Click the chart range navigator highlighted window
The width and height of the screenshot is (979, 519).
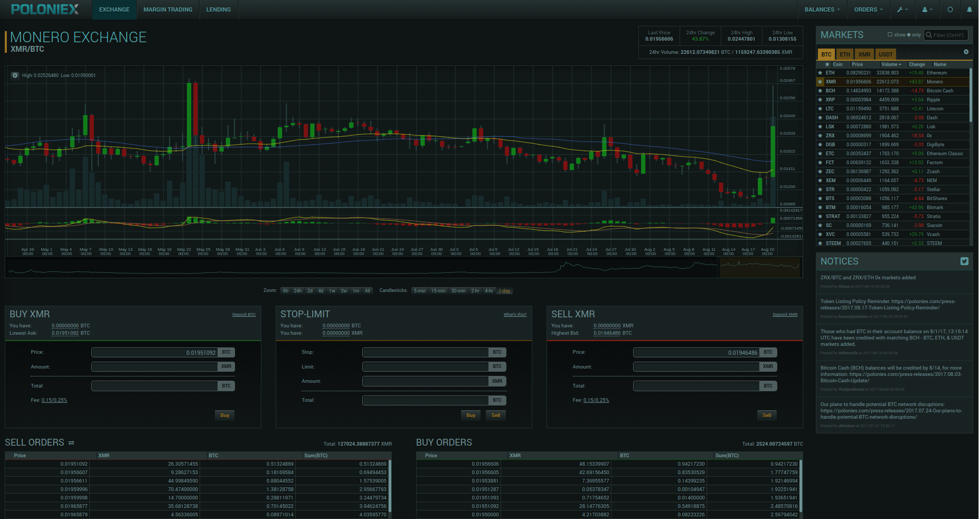[x=760, y=267]
